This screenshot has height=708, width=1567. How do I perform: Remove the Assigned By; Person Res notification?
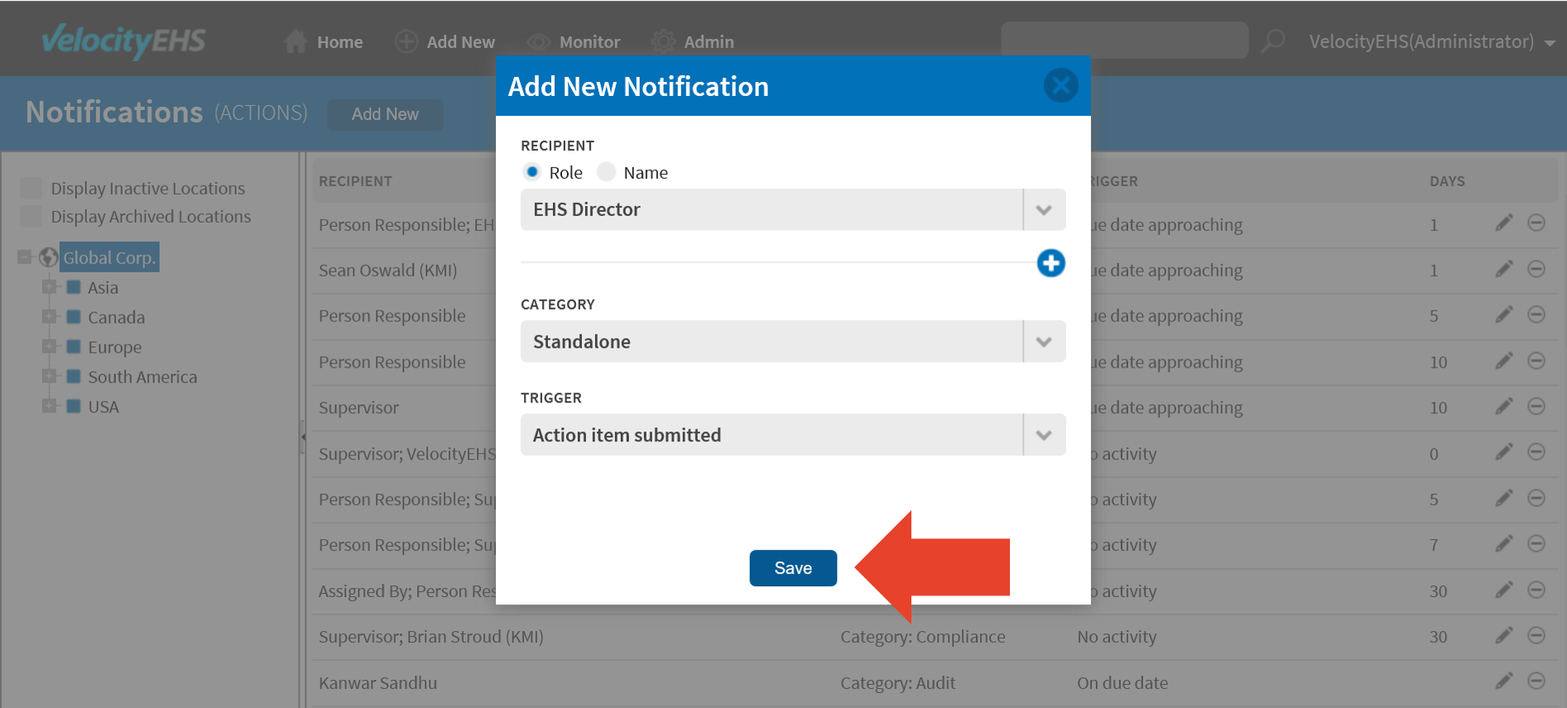[x=1536, y=590]
